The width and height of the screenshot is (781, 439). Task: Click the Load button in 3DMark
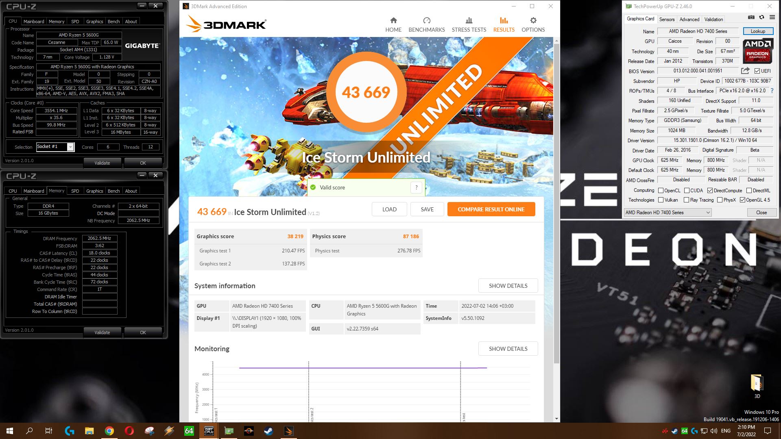(x=389, y=209)
